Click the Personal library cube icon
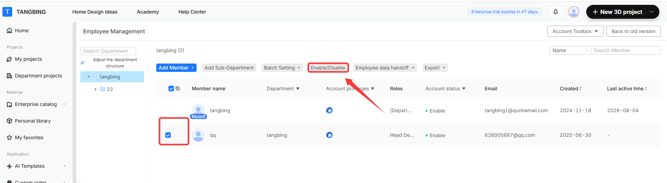The image size is (667, 183). 9,121
